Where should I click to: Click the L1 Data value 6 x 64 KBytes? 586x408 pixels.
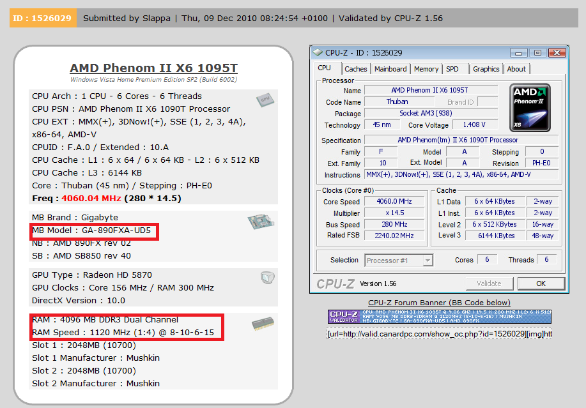point(495,202)
